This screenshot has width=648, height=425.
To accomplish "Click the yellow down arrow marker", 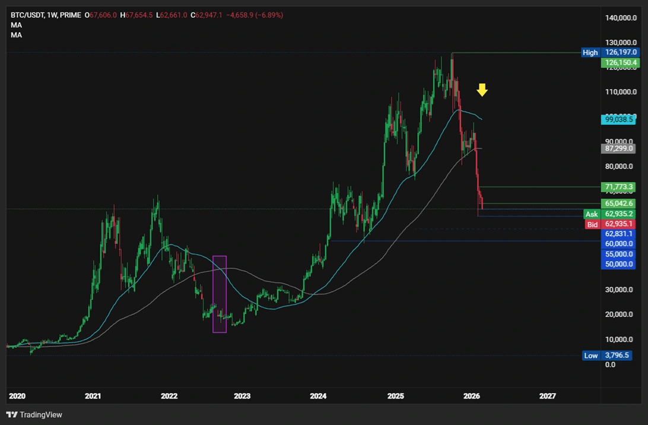I will click(x=482, y=90).
